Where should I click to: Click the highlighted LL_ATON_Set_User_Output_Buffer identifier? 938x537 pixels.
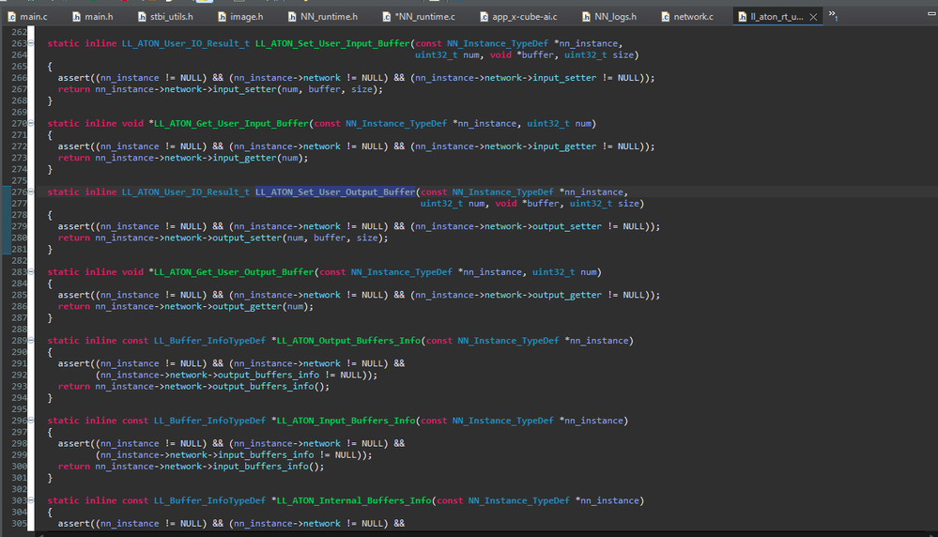(335, 192)
